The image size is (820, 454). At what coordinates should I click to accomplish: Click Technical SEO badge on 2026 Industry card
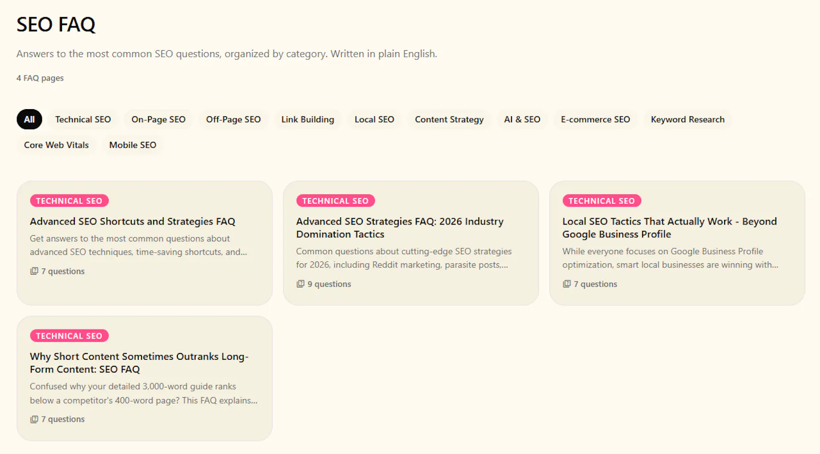[335, 201]
